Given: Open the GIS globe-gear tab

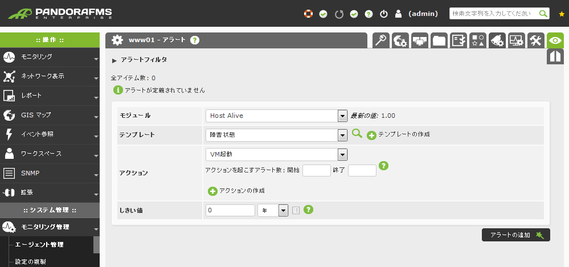Looking at the screenshot, I should tap(400, 40).
